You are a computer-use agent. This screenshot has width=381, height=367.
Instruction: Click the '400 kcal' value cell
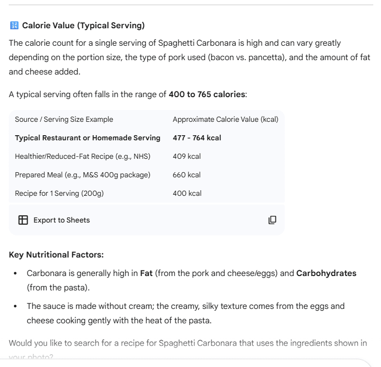point(187,193)
